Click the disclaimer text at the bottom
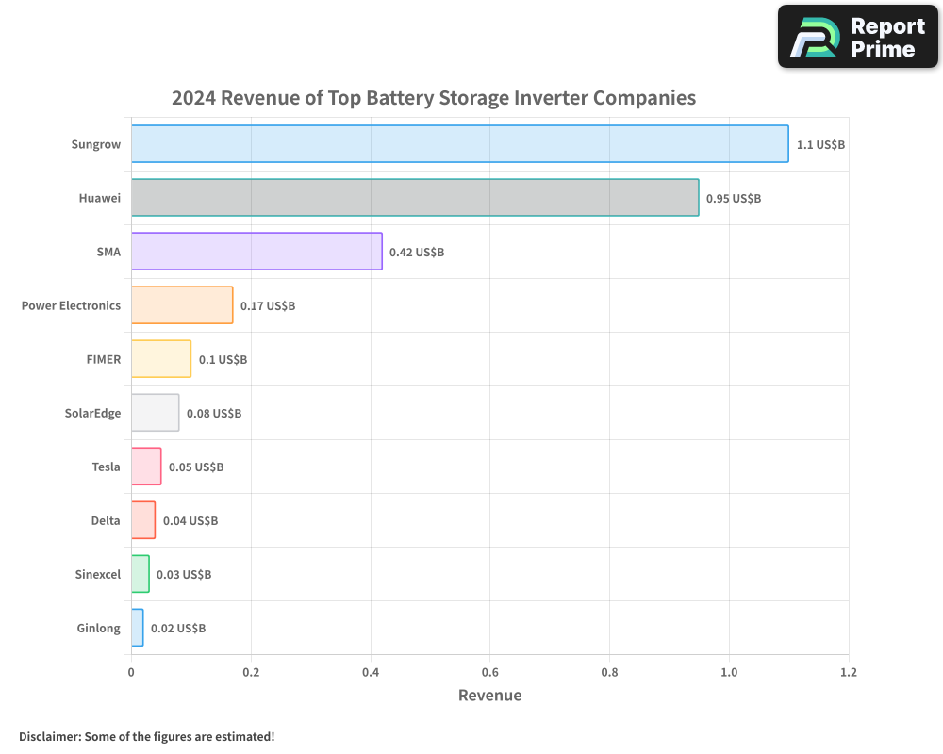This screenshot has width=943, height=754. tap(145, 737)
